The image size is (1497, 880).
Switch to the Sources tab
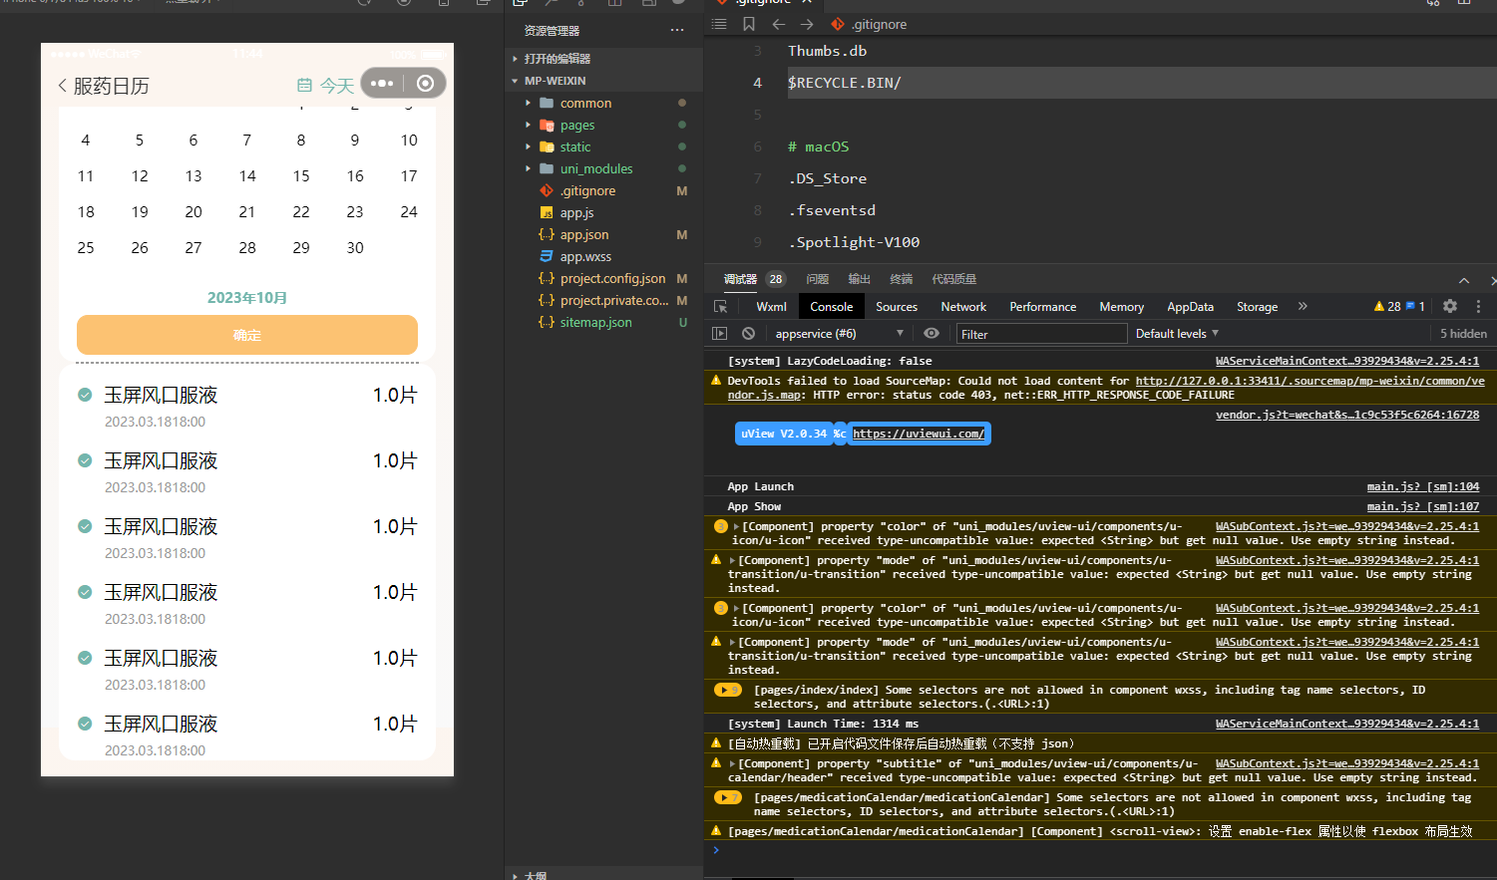[x=897, y=307]
